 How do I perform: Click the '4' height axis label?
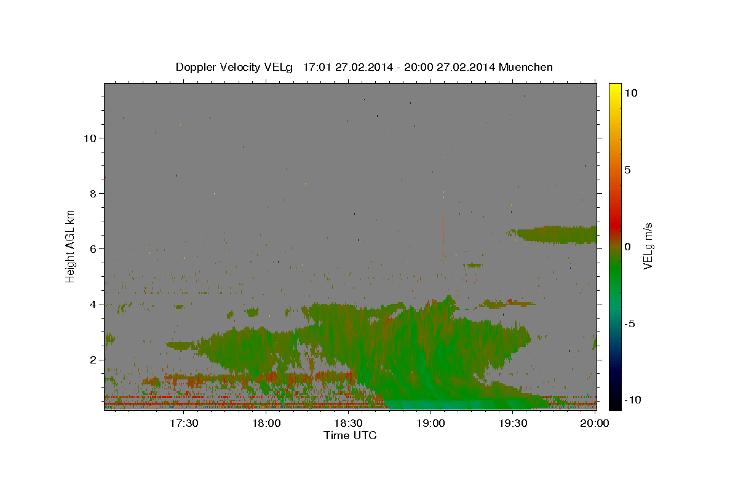click(93, 304)
